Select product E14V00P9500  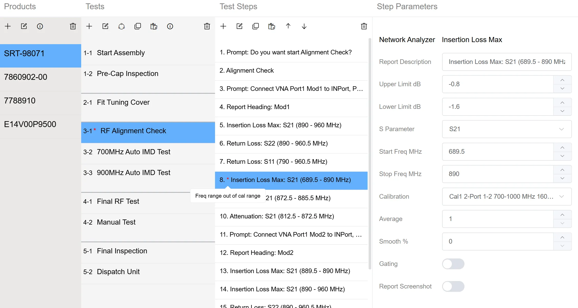click(x=30, y=124)
